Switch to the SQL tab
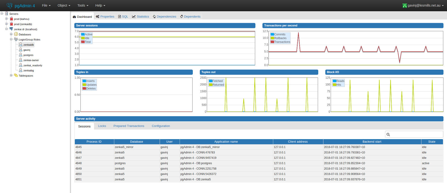This screenshot has height=193, width=447. (123, 16)
